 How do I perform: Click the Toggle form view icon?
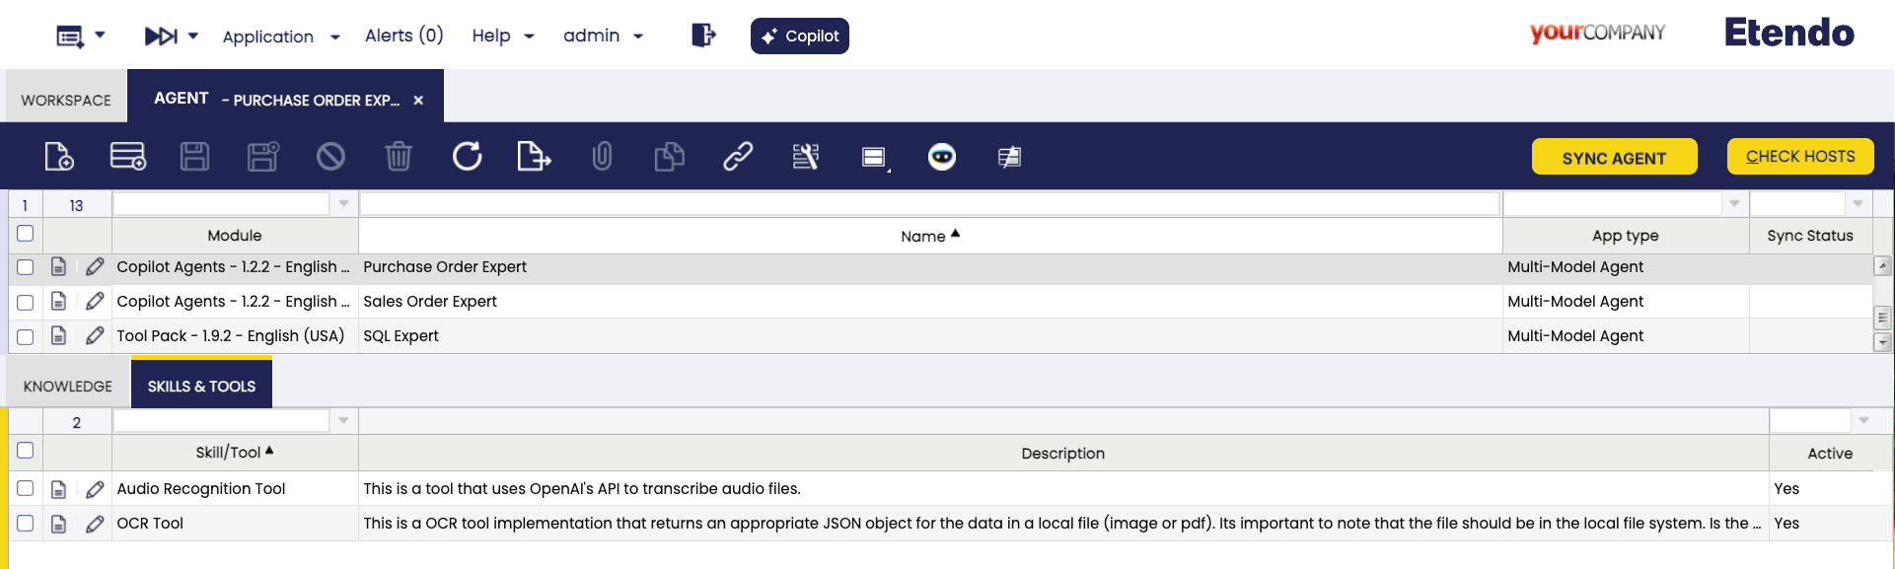click(x=874, y=157)
